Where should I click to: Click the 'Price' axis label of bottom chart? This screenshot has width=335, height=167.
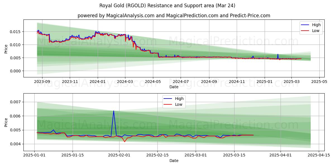tap(6, 122)
